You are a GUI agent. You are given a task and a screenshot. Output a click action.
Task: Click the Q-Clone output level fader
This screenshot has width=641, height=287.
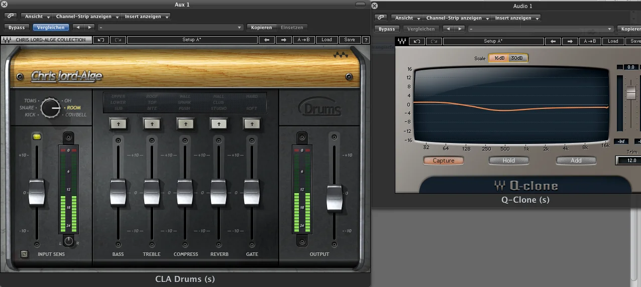(x=631, y=92)
